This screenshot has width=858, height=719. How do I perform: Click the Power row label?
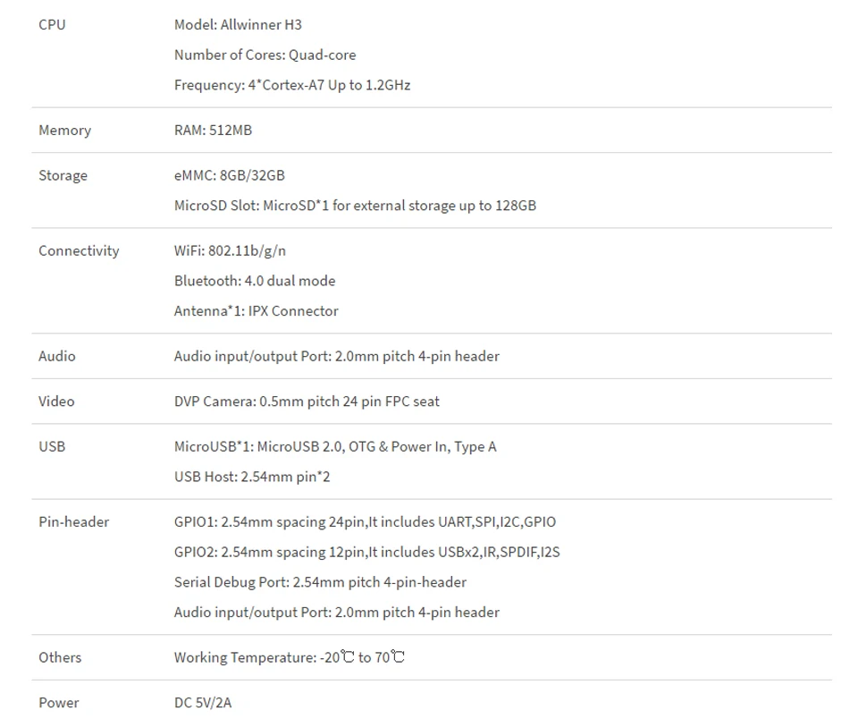point(59,703)
